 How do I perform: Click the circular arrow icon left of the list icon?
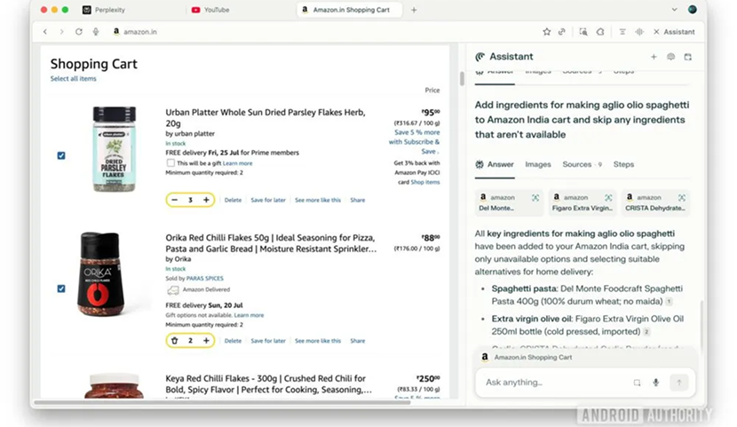600,32
